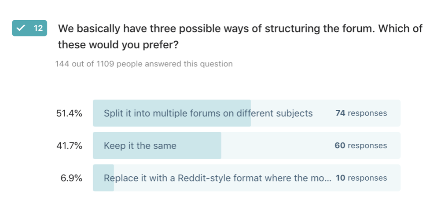The height and width of the screenshot is (218, 448).
Task: Click the truncated 'Replace it with a Reddit-style format' bar
Action: (246, 178)
